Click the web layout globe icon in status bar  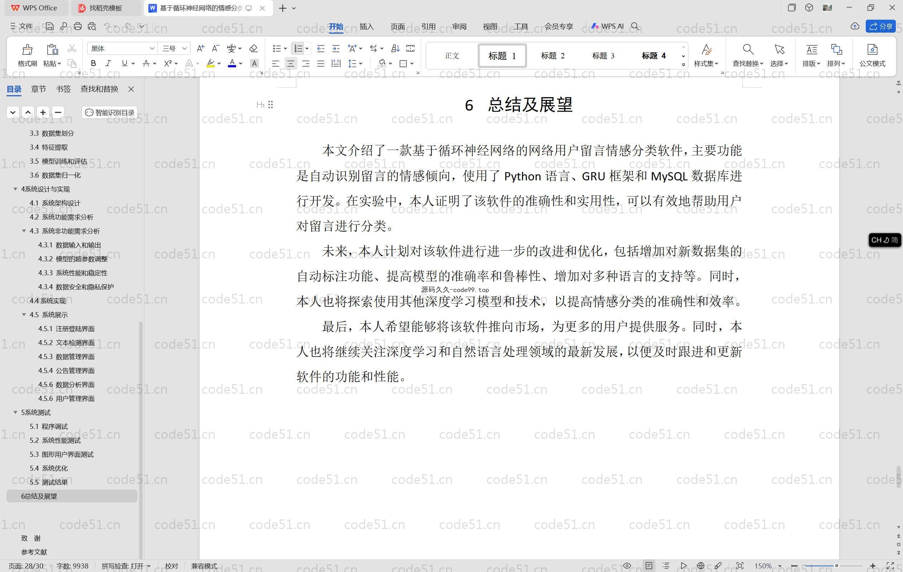point(701,566)
